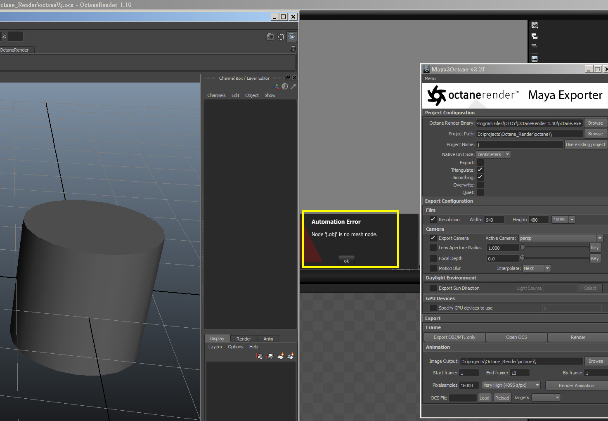Click the resolution Width field
This screenshot has height=421, width=608.
(x=494, y=220)
